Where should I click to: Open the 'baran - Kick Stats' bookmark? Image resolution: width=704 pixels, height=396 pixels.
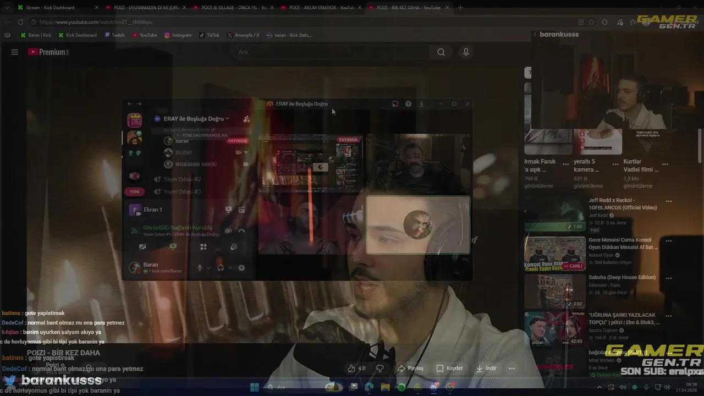[289, 35]
